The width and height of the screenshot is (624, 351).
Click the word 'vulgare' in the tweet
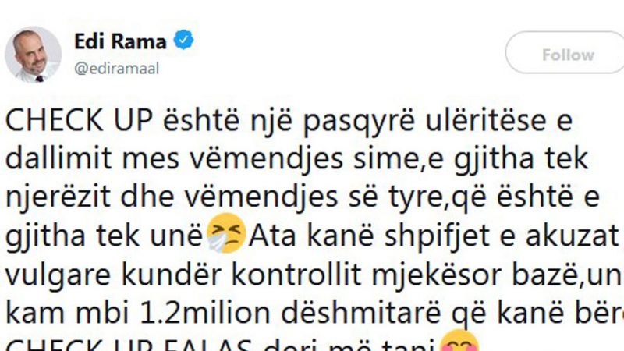pos(58,276)
